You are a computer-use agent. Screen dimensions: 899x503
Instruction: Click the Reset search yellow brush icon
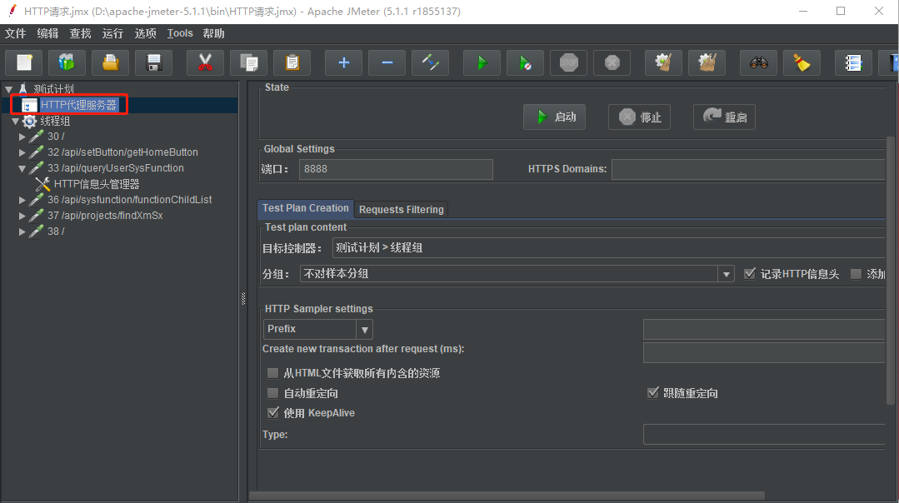coord(802,62)
